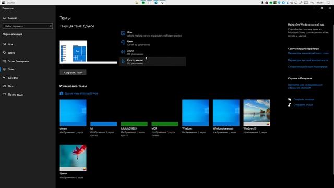334x188 pixels.
Task: Select the lol theme thumbnail
Action: [x=103, y=113]
